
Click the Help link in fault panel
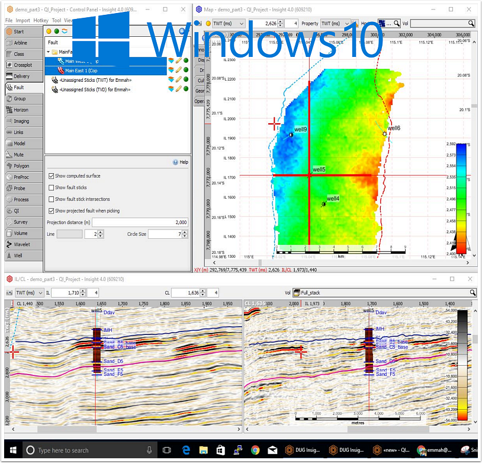[x=181, y=162]
